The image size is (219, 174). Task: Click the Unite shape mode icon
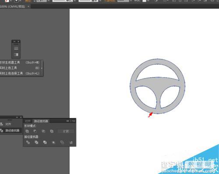coord(27,131)
